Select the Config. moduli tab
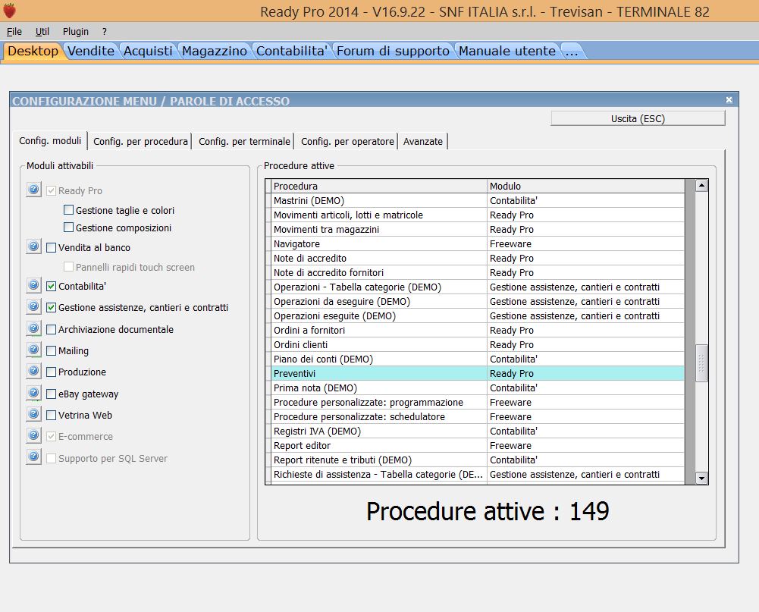This screenshot has width=759, height=612. click(x=50, y=140)
